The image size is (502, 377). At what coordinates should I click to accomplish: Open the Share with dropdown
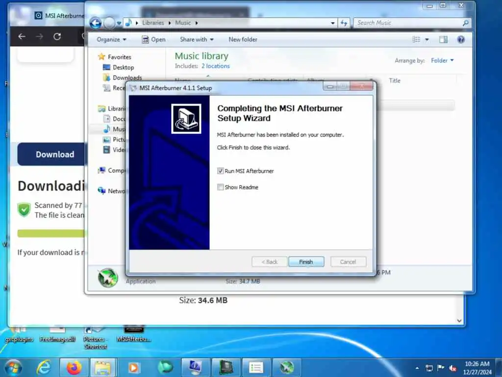click(x=197, y=39)
